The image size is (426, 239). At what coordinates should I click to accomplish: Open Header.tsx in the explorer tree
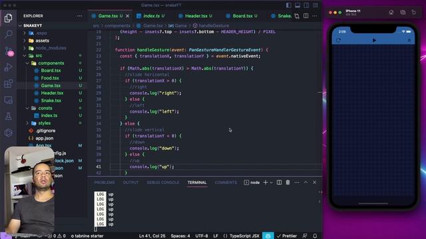[52, 93]
